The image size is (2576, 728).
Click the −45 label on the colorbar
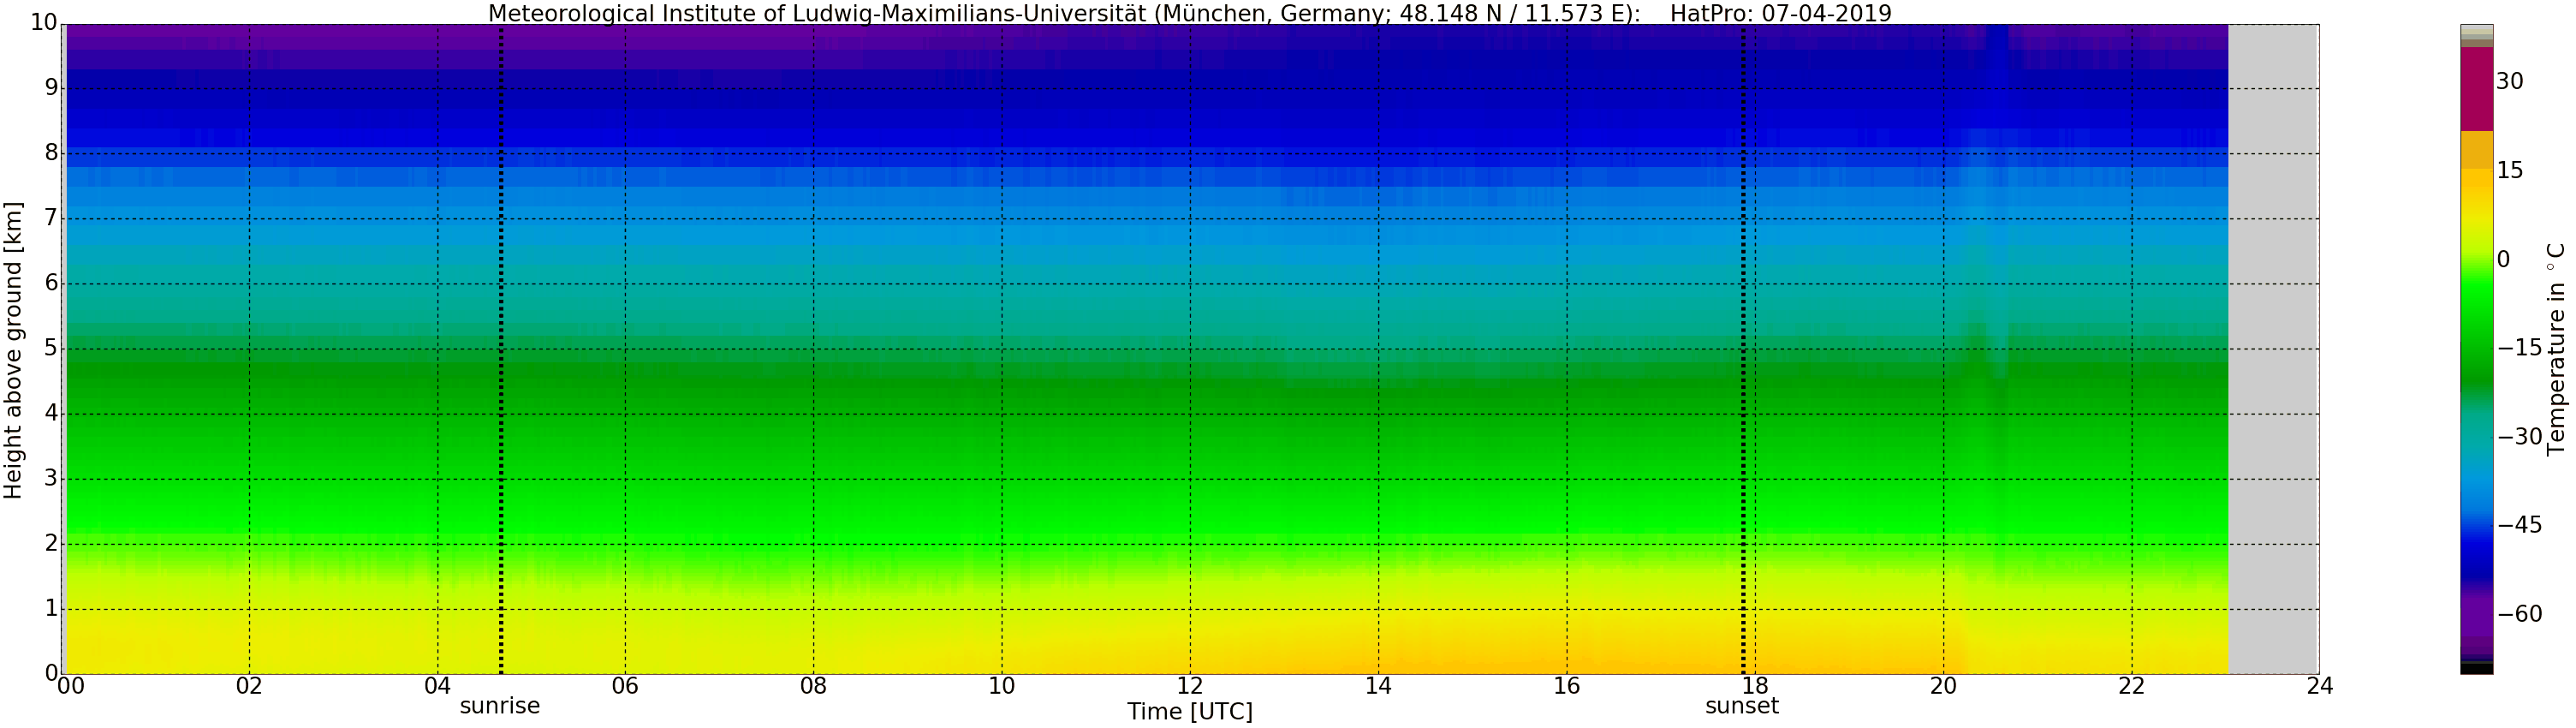click(x=2520, y=526)
